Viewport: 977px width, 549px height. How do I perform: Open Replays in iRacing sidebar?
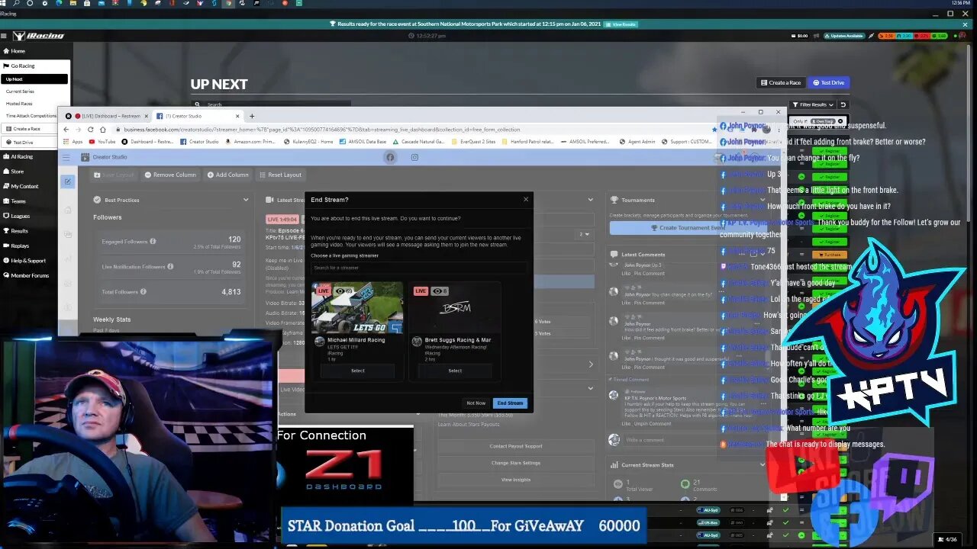pyautogui.click(x=16, y=246)
